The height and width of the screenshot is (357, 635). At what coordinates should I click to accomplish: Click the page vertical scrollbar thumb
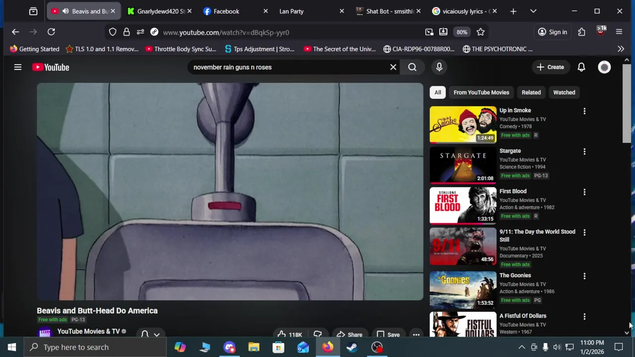627,103
